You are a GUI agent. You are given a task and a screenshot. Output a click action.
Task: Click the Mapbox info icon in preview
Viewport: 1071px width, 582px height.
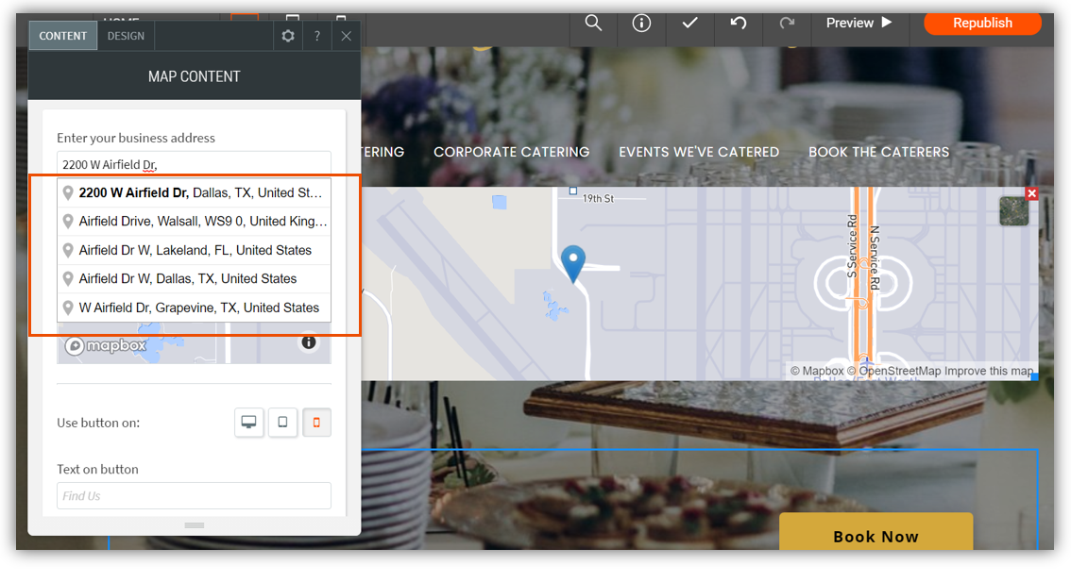(309, 342)
